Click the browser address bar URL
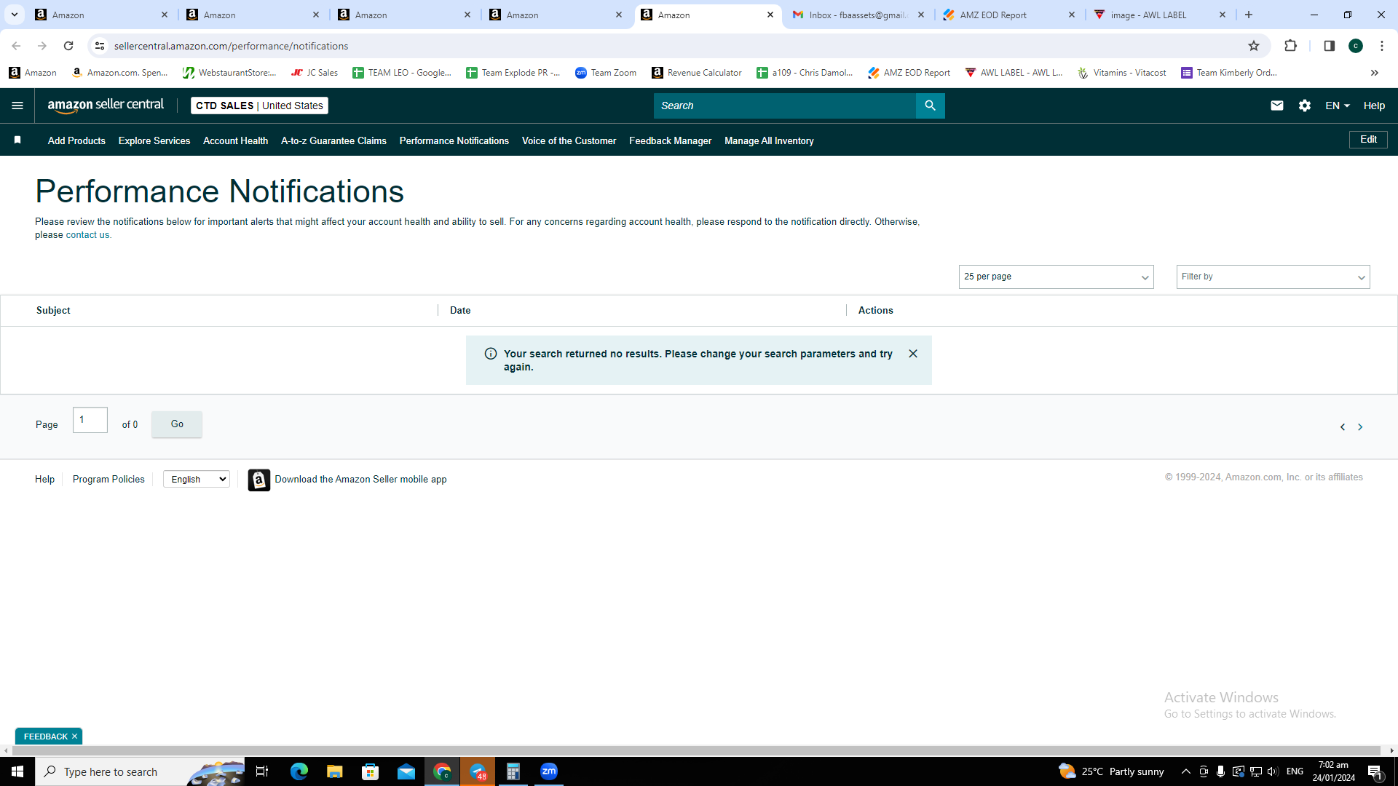Screen dimensions: 1398x786 pos(231,46)
